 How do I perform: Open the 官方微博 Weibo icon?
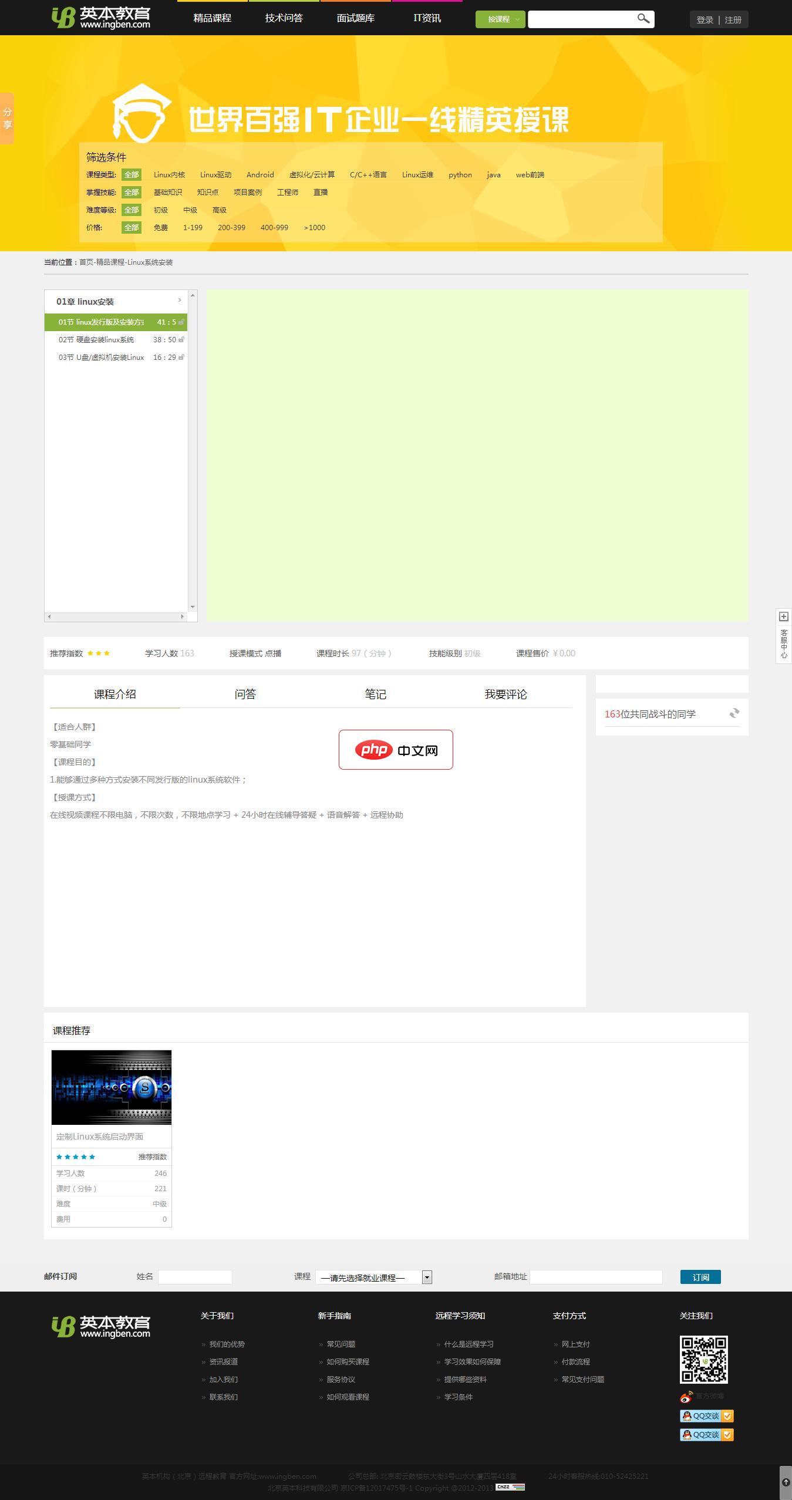pos(686,1397)
